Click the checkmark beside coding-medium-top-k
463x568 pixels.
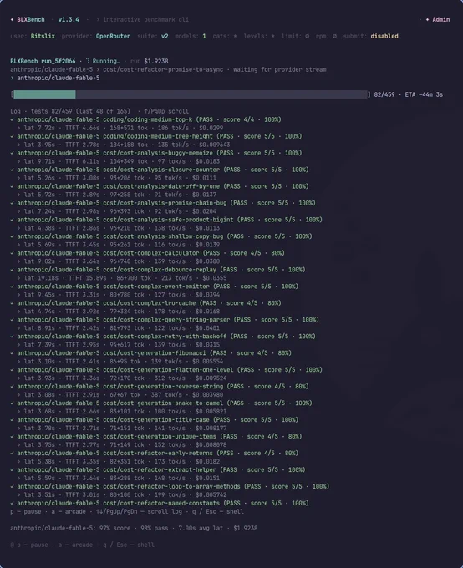click(x=13, y=119)
